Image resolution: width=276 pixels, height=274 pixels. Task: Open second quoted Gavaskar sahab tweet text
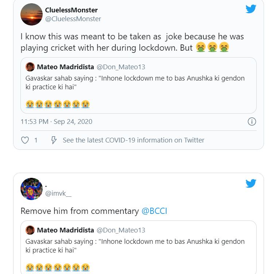[x=135, y=246]
